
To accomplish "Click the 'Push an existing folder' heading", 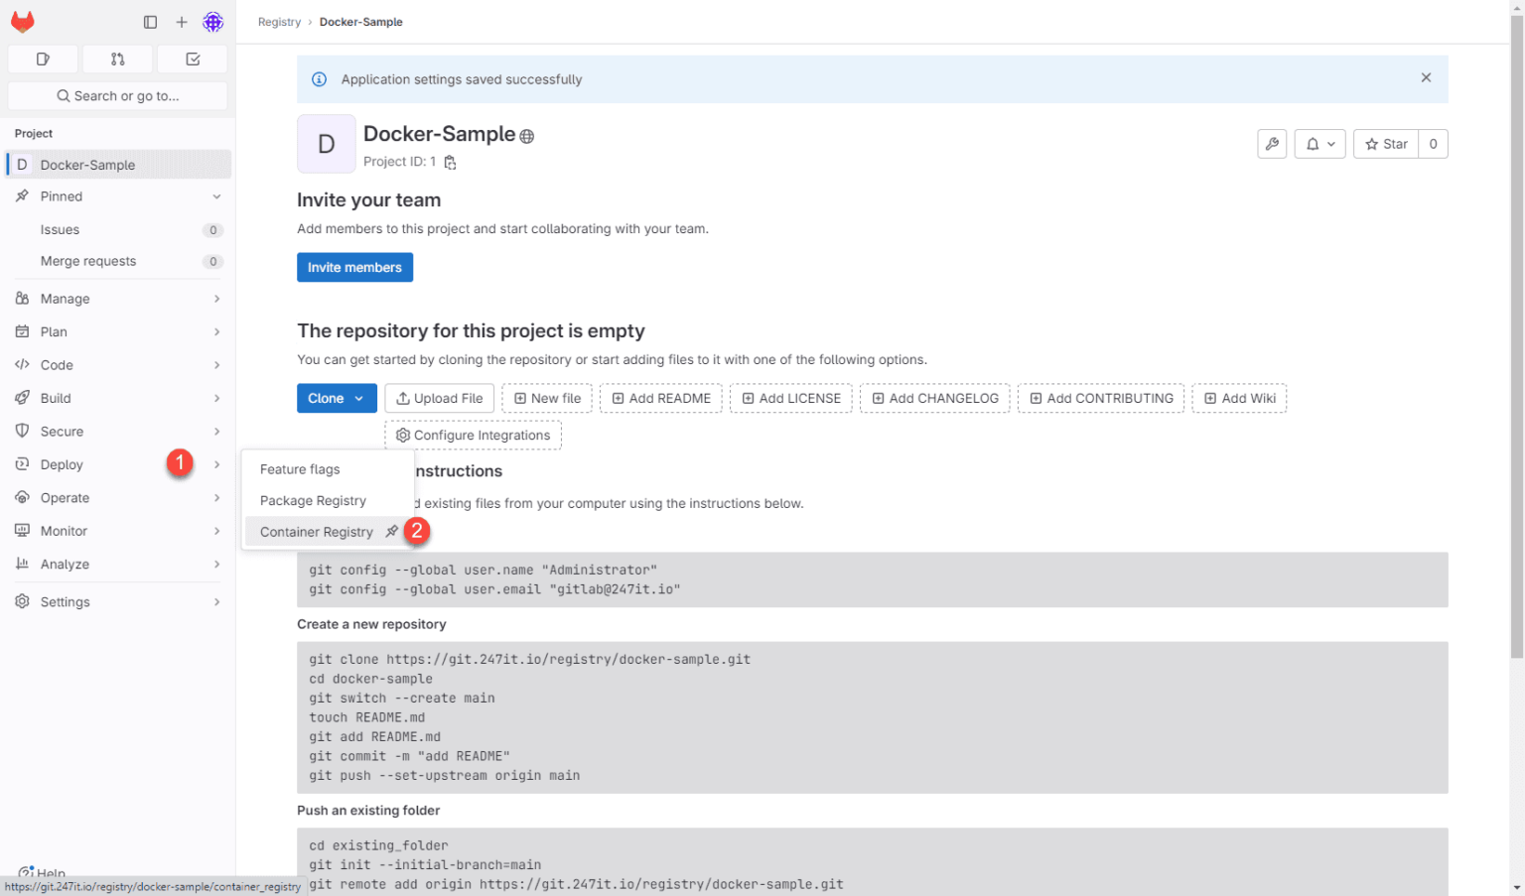I will 368,811.
